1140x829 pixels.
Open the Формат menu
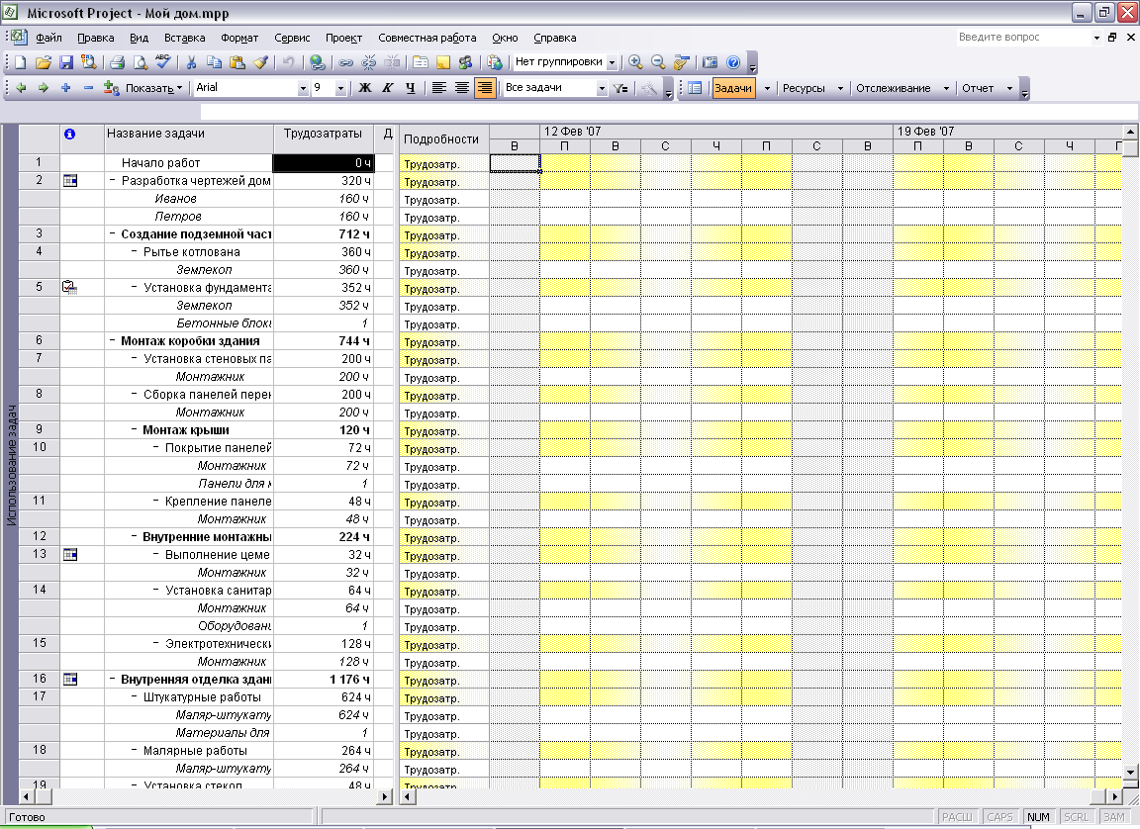coord(239,38)
